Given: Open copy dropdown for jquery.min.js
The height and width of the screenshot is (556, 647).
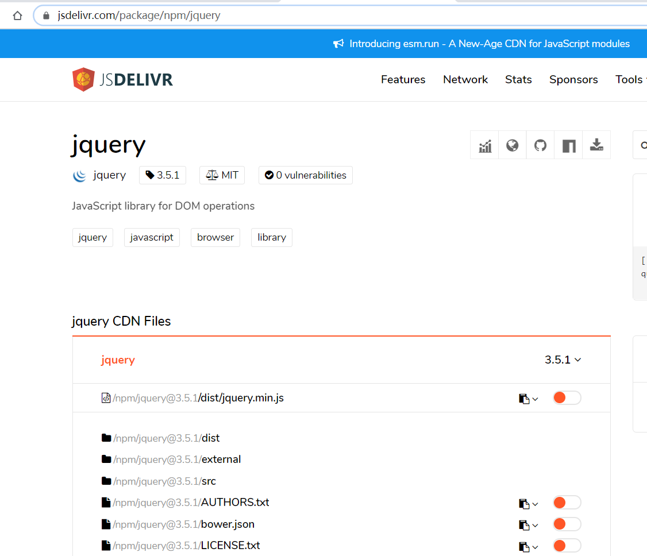Looking at the screenshot, I should click(x=529, y=399).
